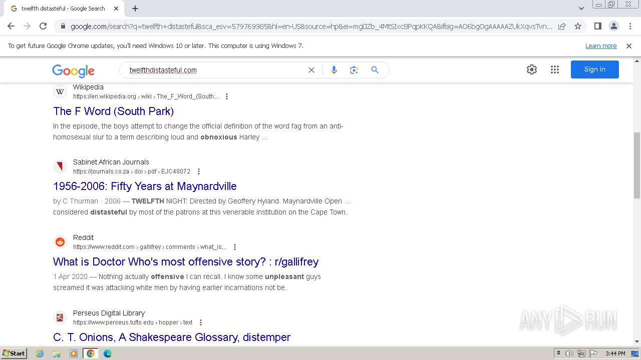Viewport: 641px width, 360px height.
Task: Click the Wikipedia result favicon
Action: pyautogui.click(x=60, y=91)
